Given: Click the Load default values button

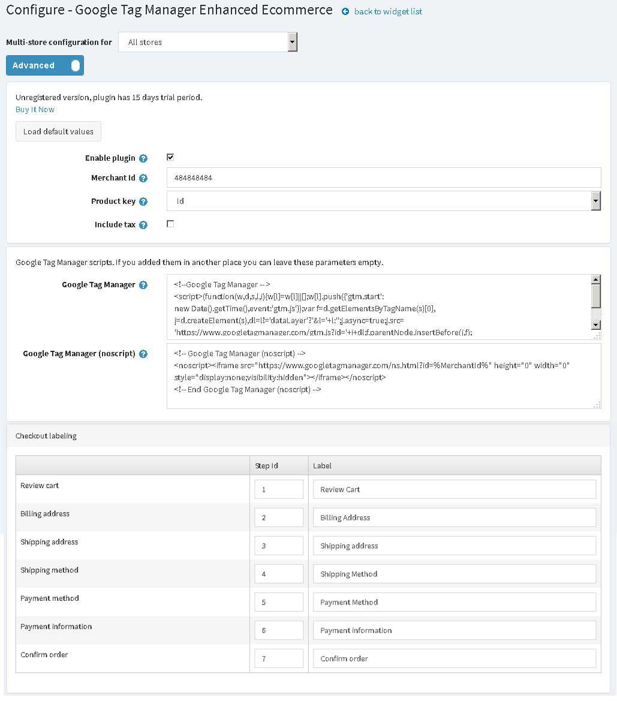Looking at the screenshot, I should tap(58, 131).
